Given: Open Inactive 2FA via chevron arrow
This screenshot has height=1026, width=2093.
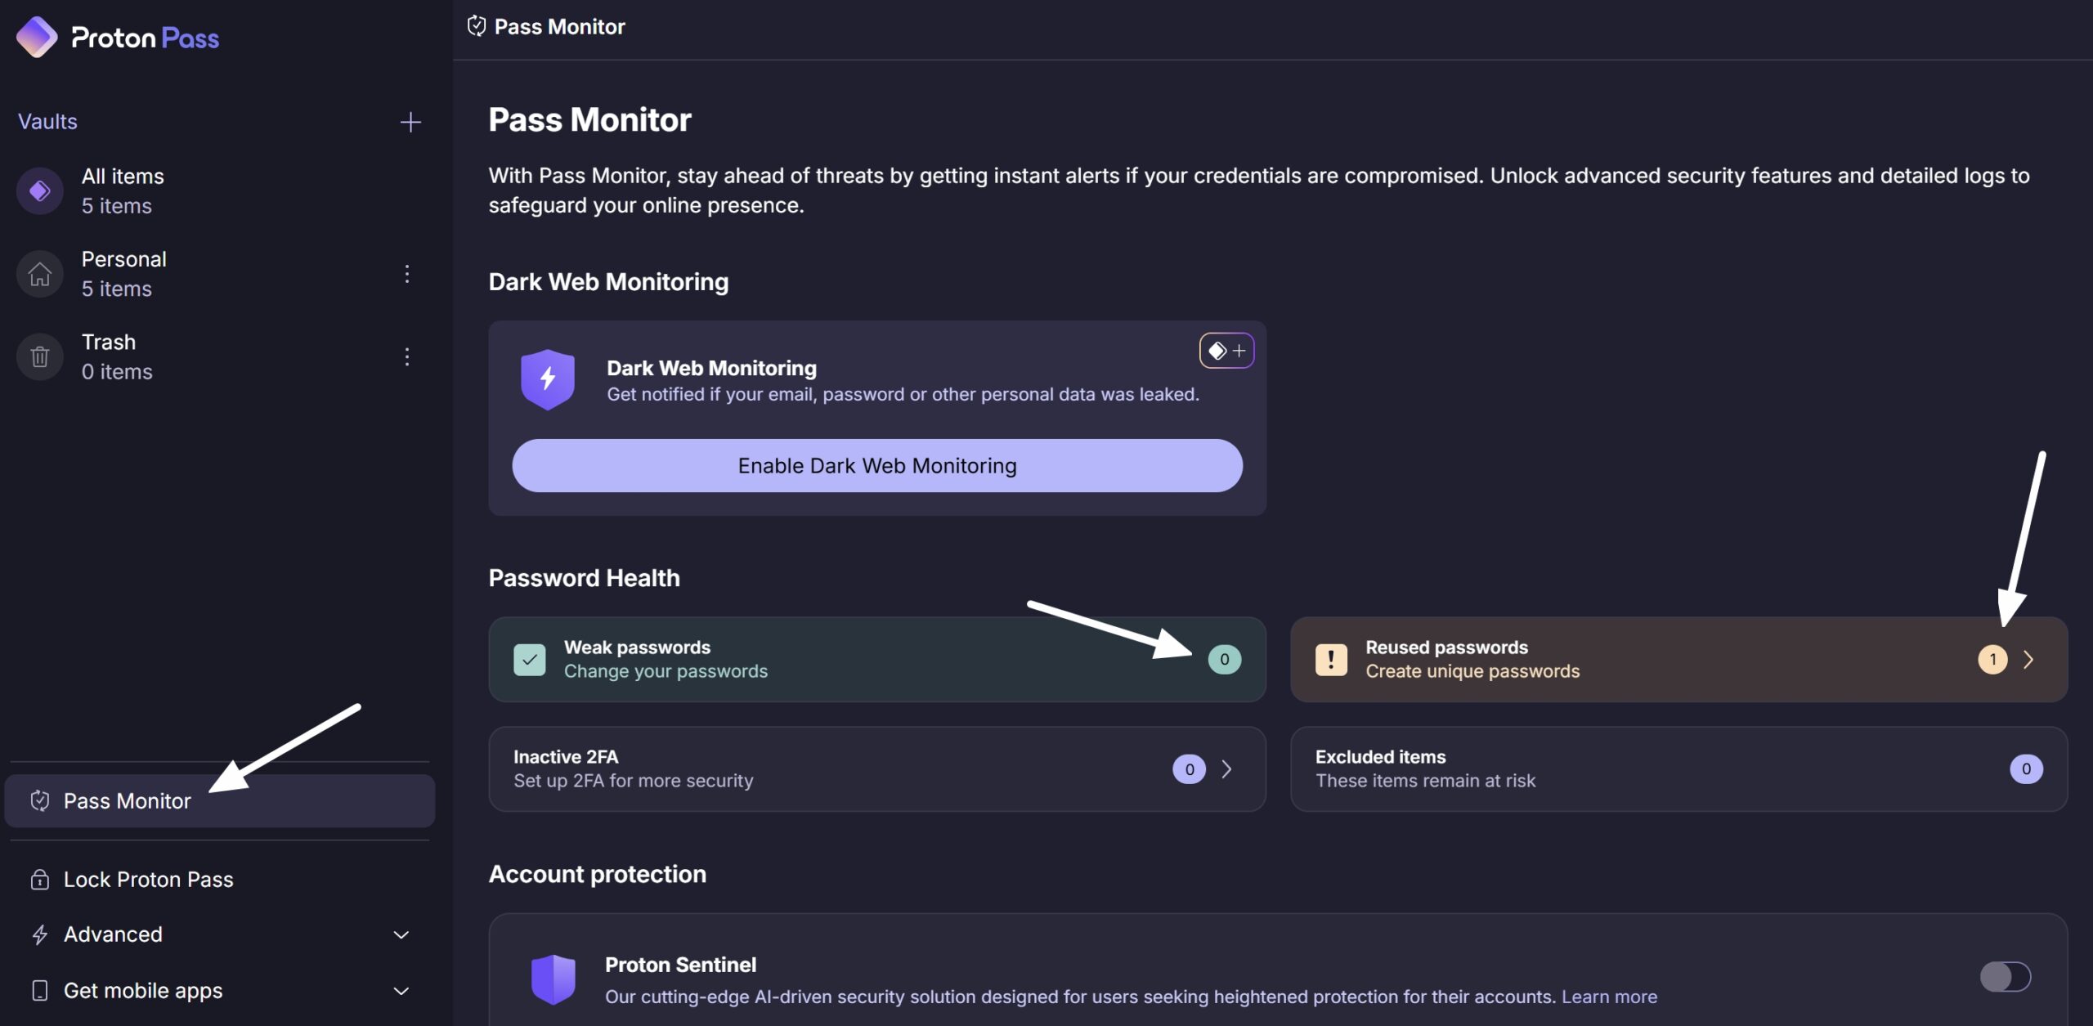Looking at the screenshot, I should click(1226, 768).
